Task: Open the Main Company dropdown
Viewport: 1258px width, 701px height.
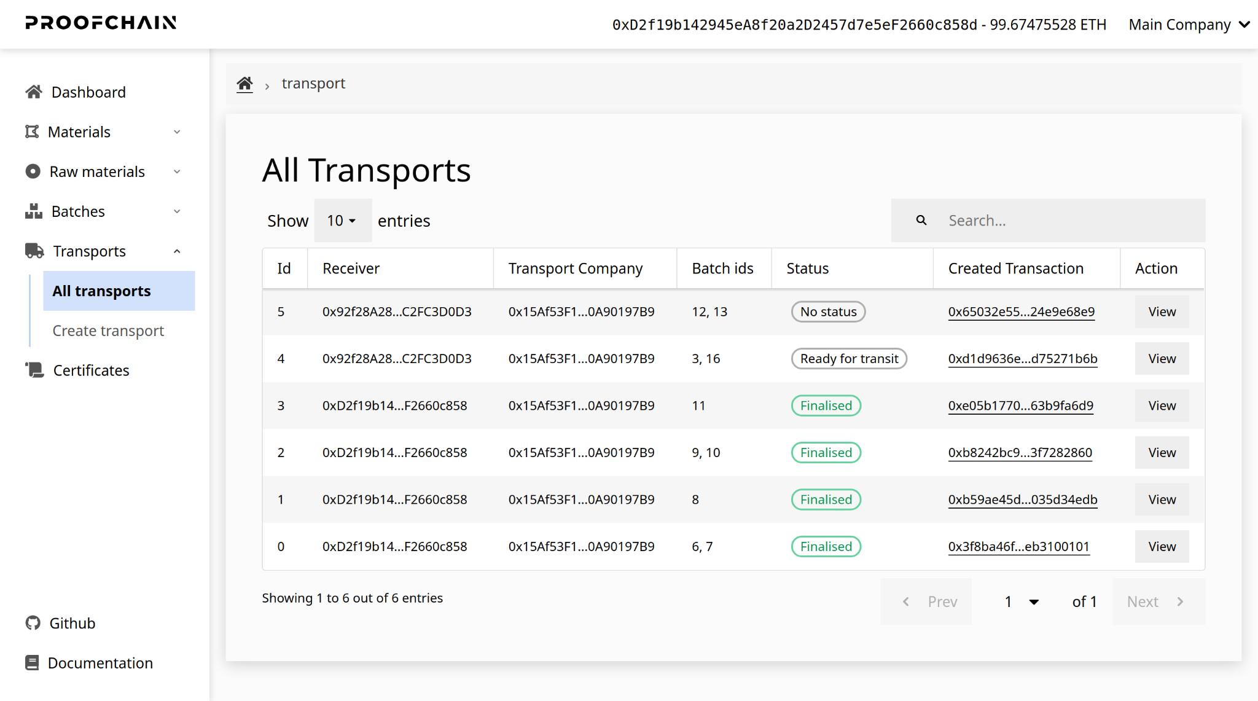Action: pyautogui.click(x=1189, y=25)
